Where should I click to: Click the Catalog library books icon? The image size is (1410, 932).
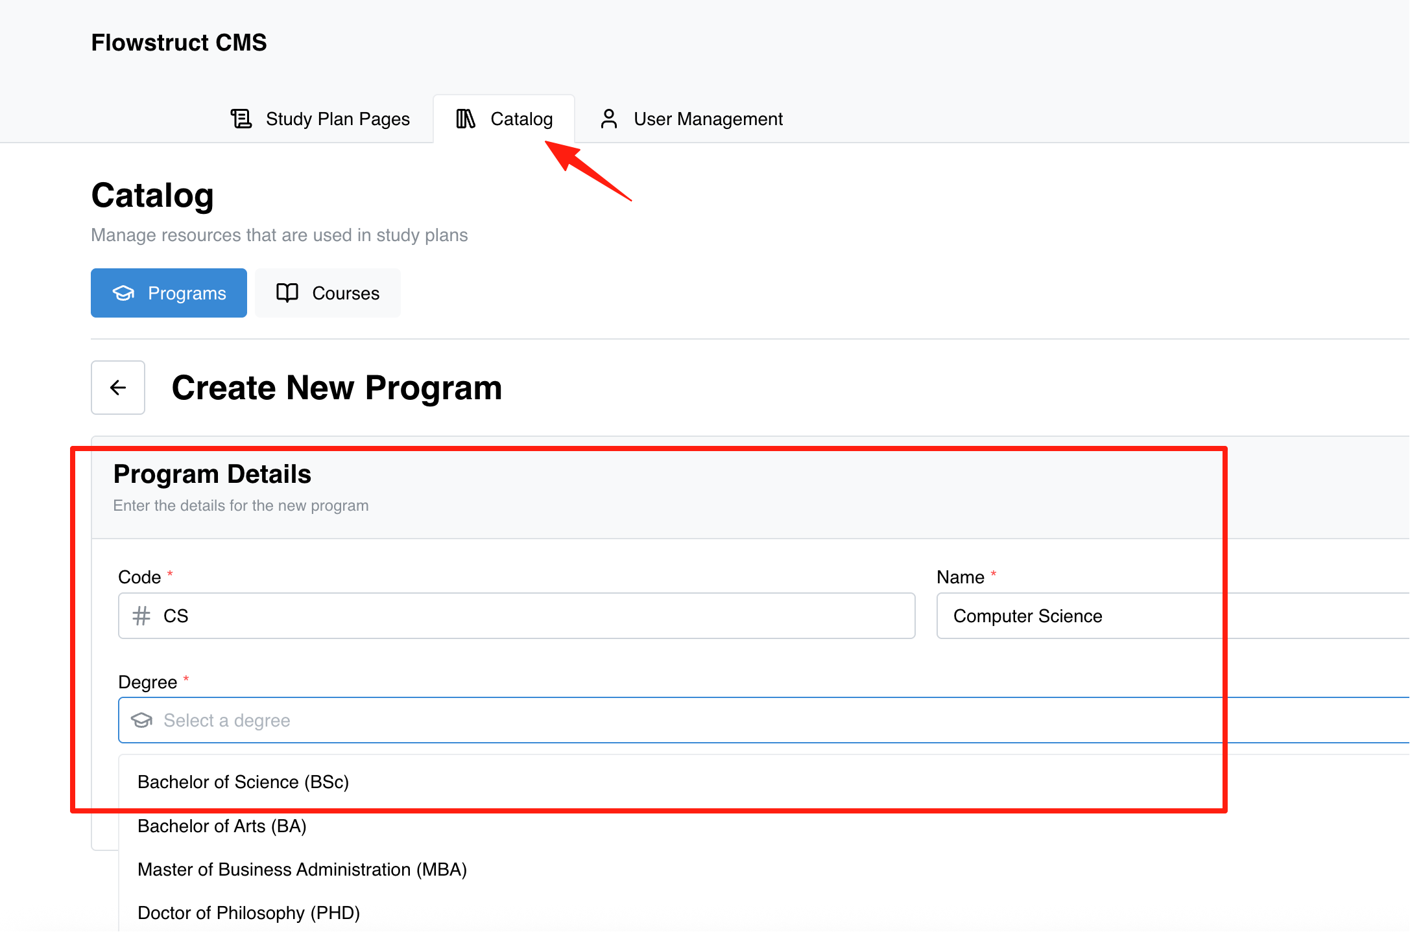tap(466, 119)
